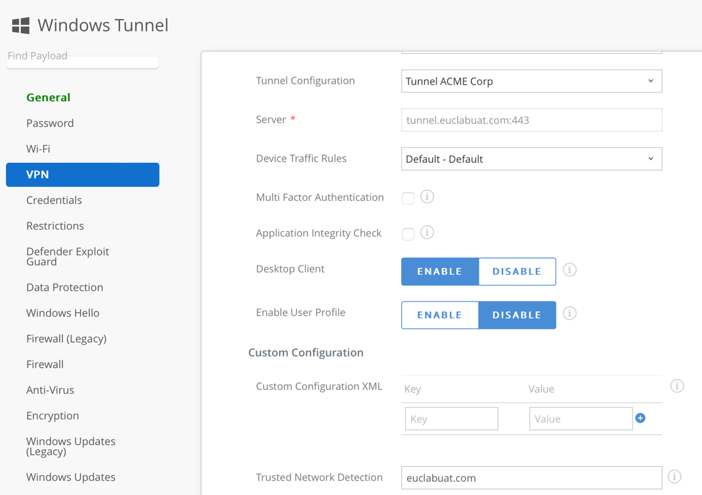Set Desktop Client to Disable
The image size is (702, 495).
(517, 272)
